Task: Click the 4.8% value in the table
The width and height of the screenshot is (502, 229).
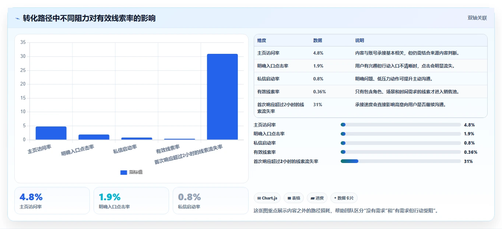Action: click(x=318, y=53)
